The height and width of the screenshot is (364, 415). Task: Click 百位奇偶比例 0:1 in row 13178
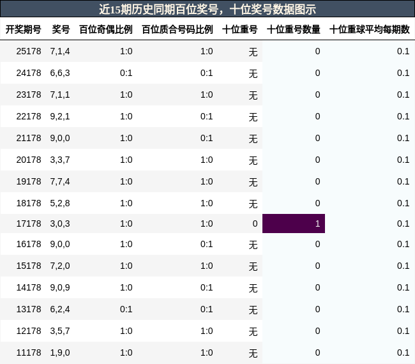126,309
